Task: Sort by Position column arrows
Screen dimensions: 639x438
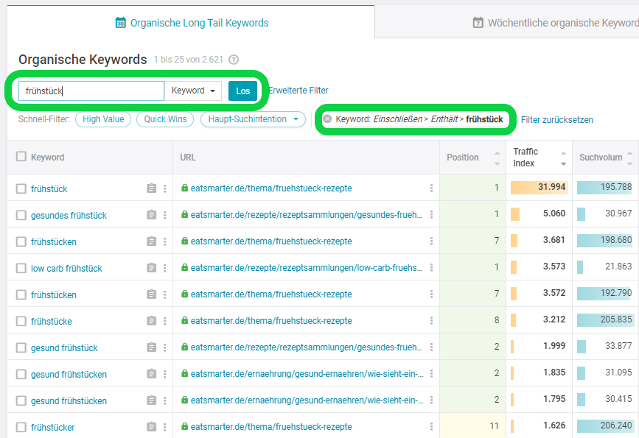Action: click(x=497, y=158)
